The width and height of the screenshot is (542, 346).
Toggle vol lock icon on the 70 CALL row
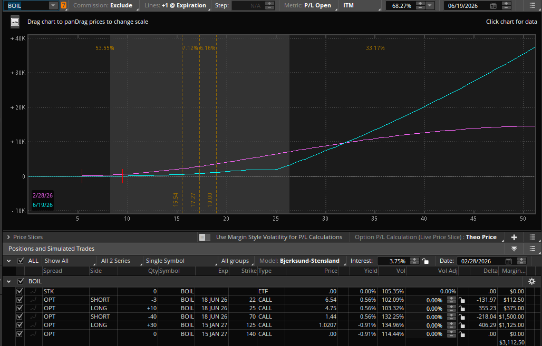pyautogui.click(x=461, y=317)
